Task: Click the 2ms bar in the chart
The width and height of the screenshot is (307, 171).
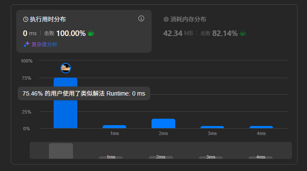Action: pos(163,123)
